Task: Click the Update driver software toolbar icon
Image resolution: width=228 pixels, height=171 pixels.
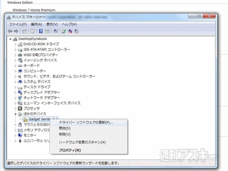Action: [64, 31]
